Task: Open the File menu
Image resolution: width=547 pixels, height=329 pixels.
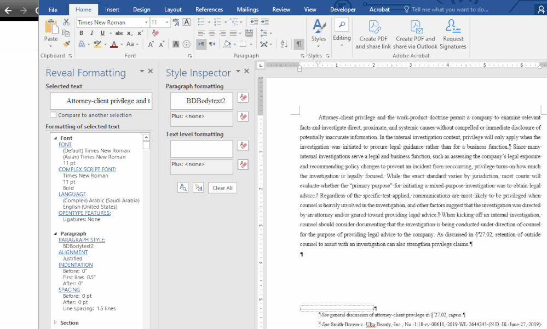Action: pyautogui.click(x=53, y=9)
